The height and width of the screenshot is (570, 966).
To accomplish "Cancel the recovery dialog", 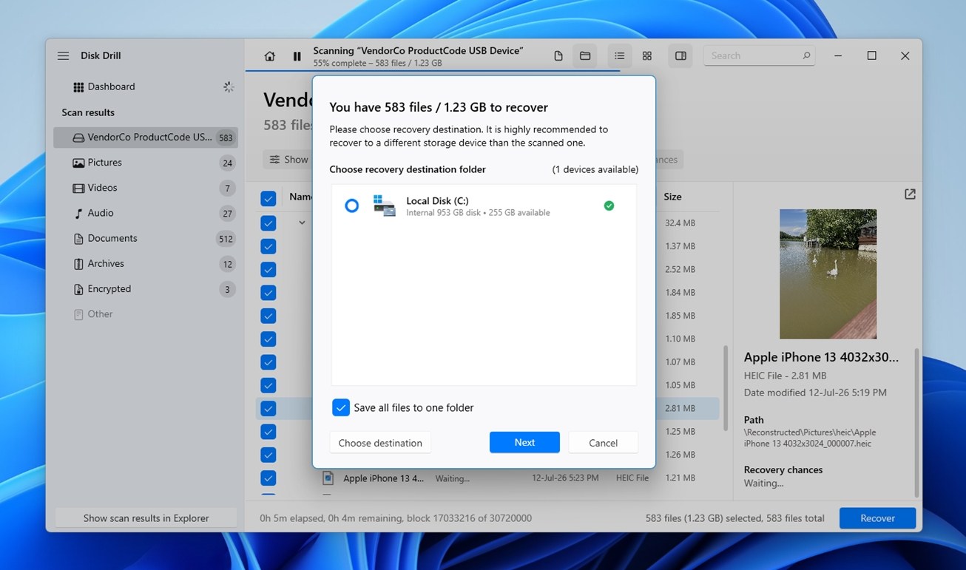I will pyautogui.click(x=603, y=443).
